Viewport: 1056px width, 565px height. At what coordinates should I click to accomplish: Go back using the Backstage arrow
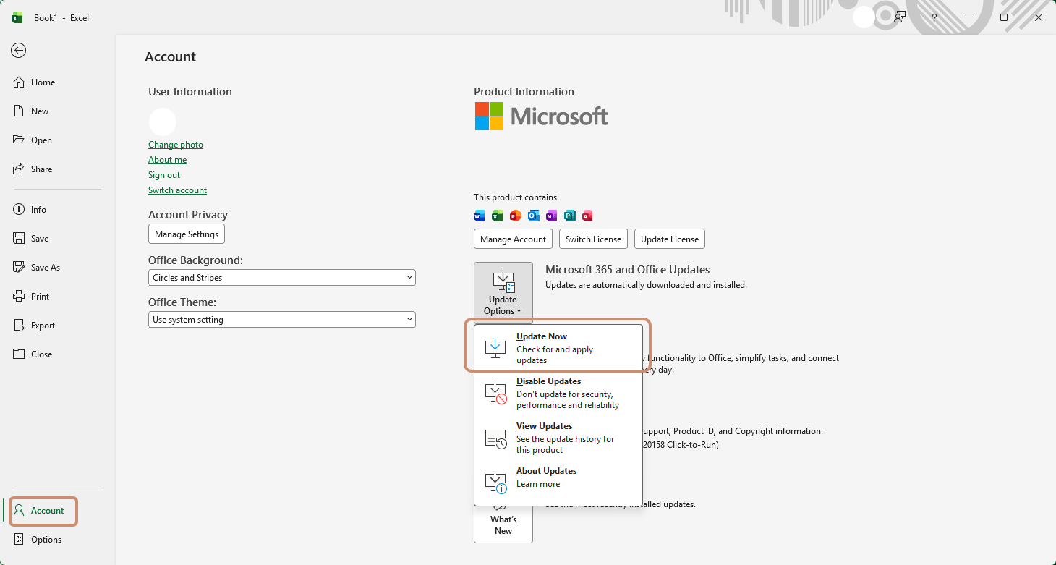click(19, 50)
